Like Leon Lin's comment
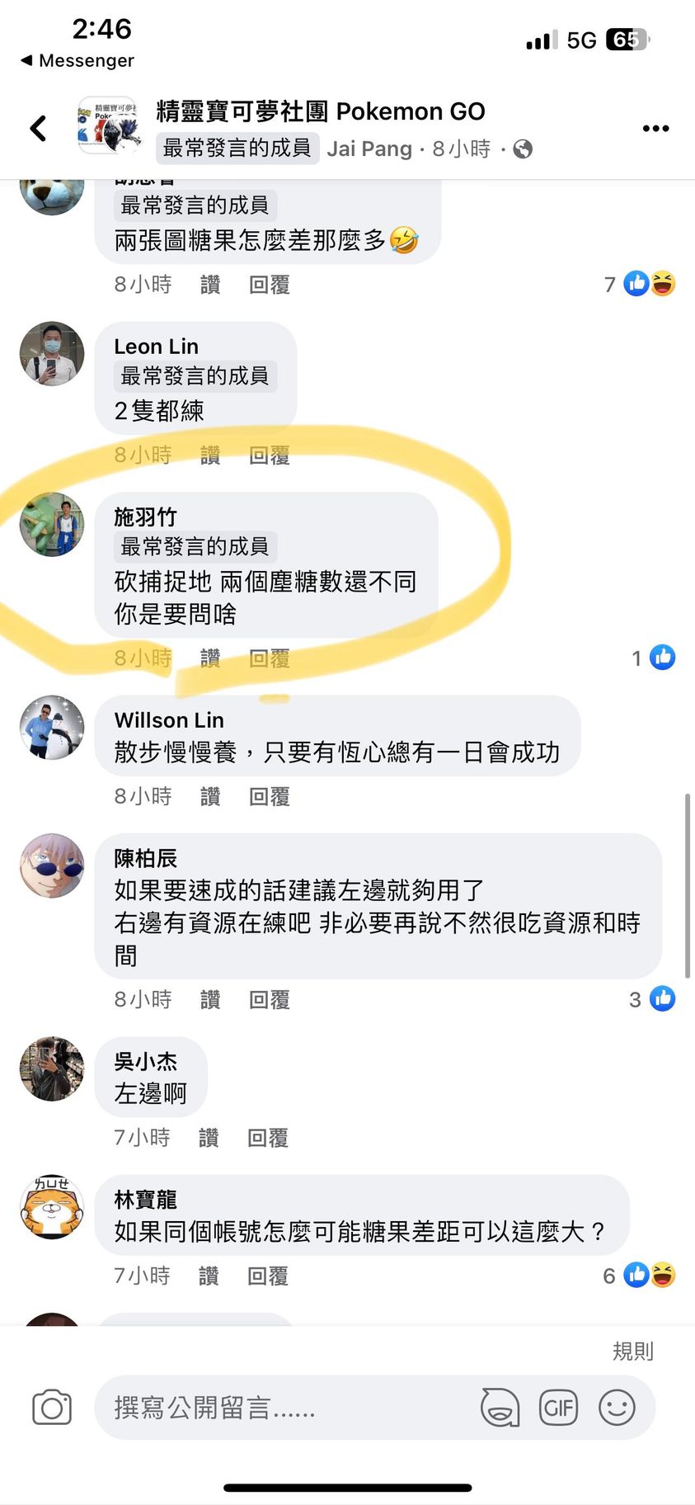The width and height of the screenshot is (695, 1505). [210, 455]
